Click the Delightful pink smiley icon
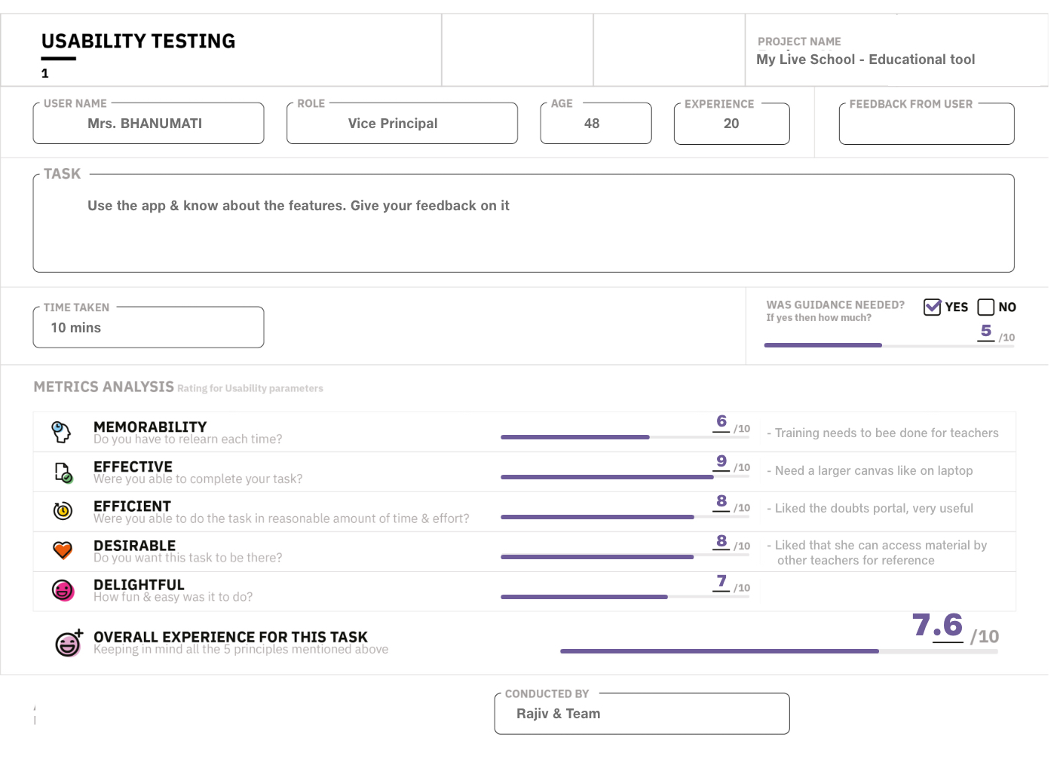The height and width of the screenshot is (768, 1060). [63, 590]
